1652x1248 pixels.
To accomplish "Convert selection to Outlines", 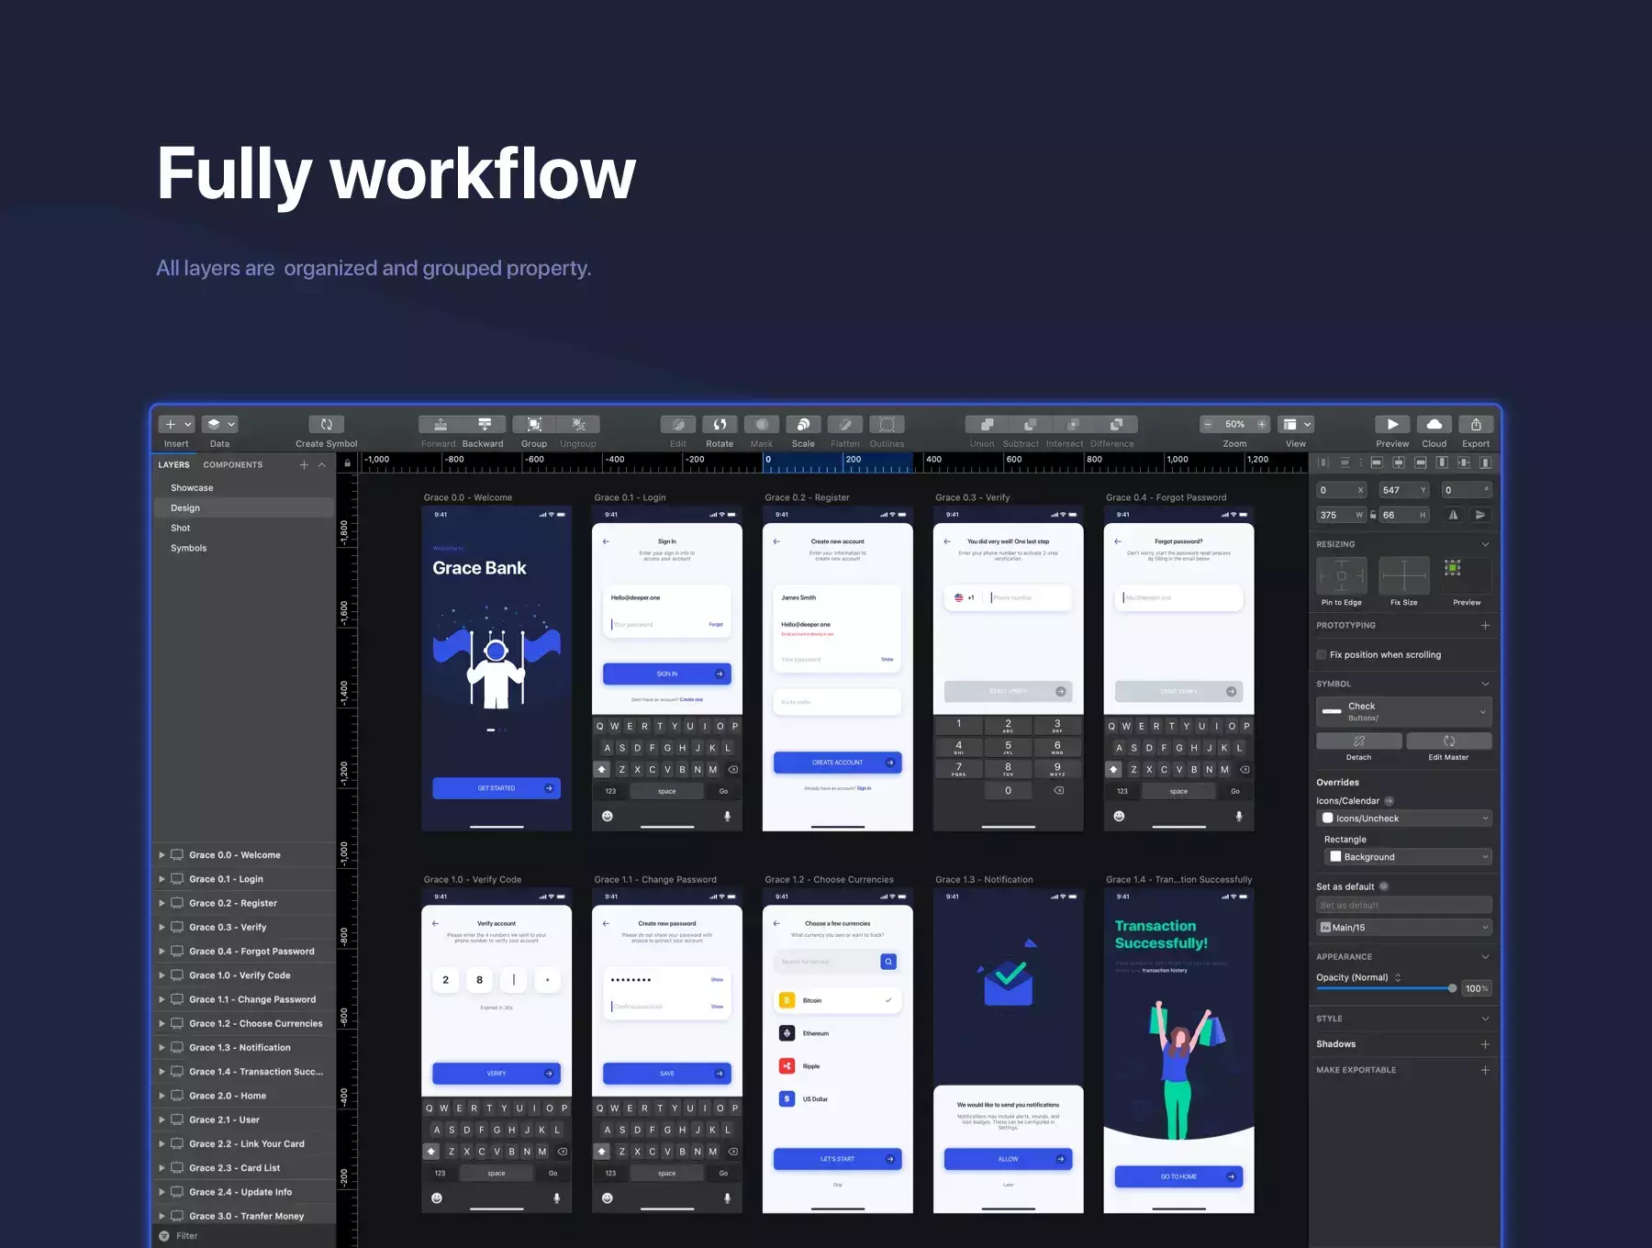I will [887, 424].
